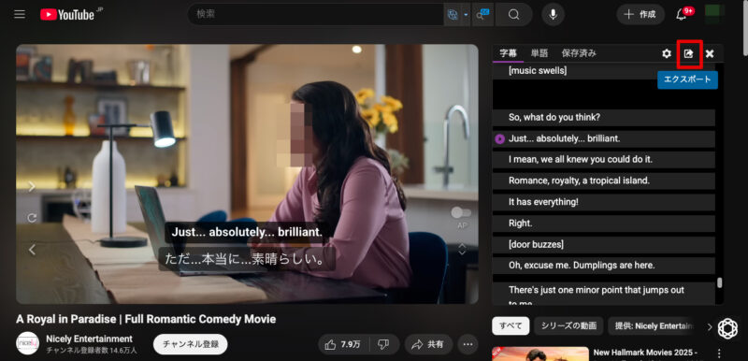Click the CC subtitle search icon
Image resolution: width=748 pixels, height=361 pixels.
[x=482, y=15]
